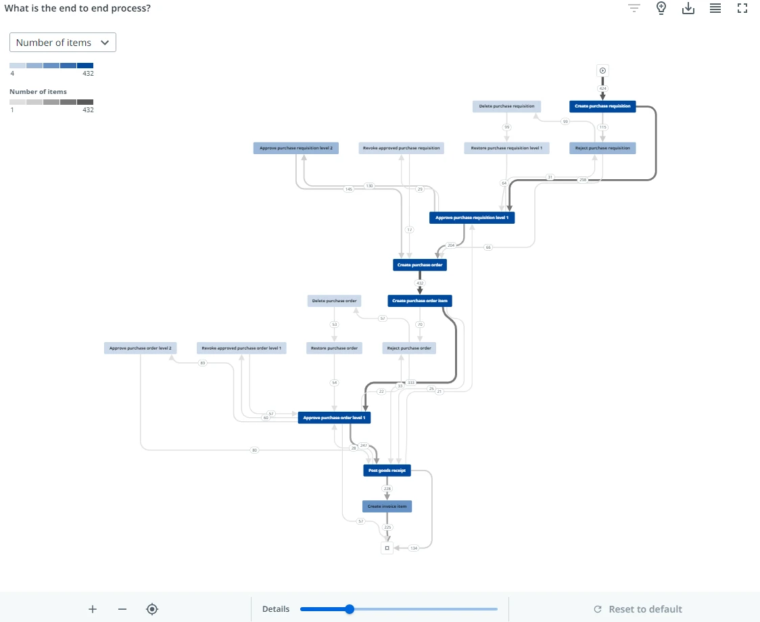The height and width of the screenshot is (622, 760).
Task: Select the Reject purchase requisition node
Action: (602, 148)
